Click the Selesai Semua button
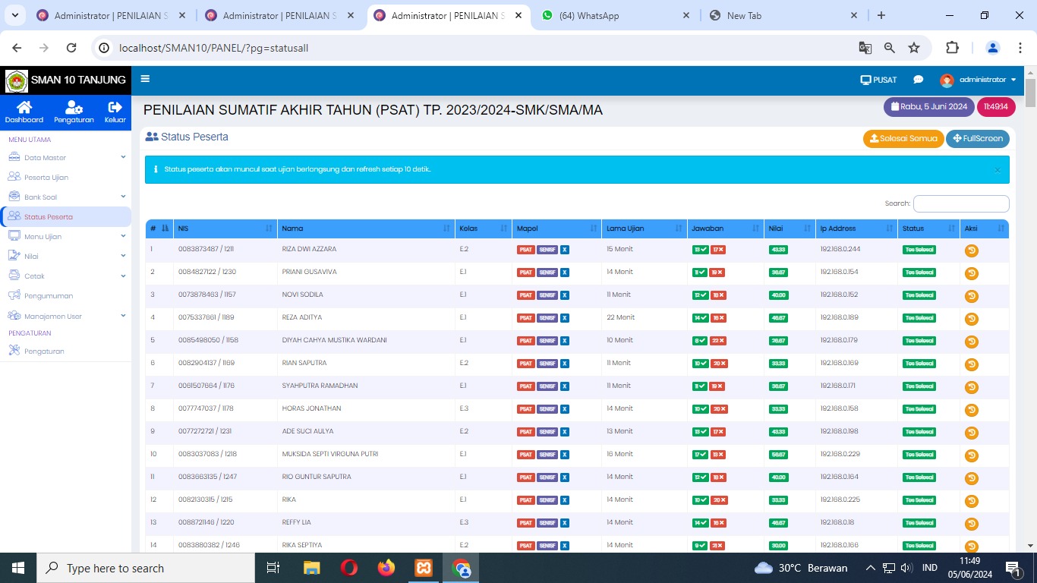Screen dimensions: 1037x583 click(x=903, y=138)
